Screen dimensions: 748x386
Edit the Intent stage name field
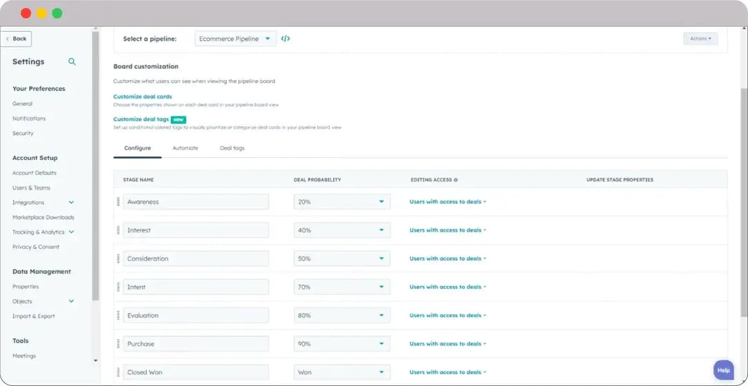pyautogui.click(x=196, y=287)
